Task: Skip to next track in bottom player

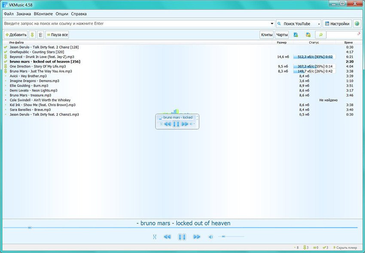Action: pos(197,237)
